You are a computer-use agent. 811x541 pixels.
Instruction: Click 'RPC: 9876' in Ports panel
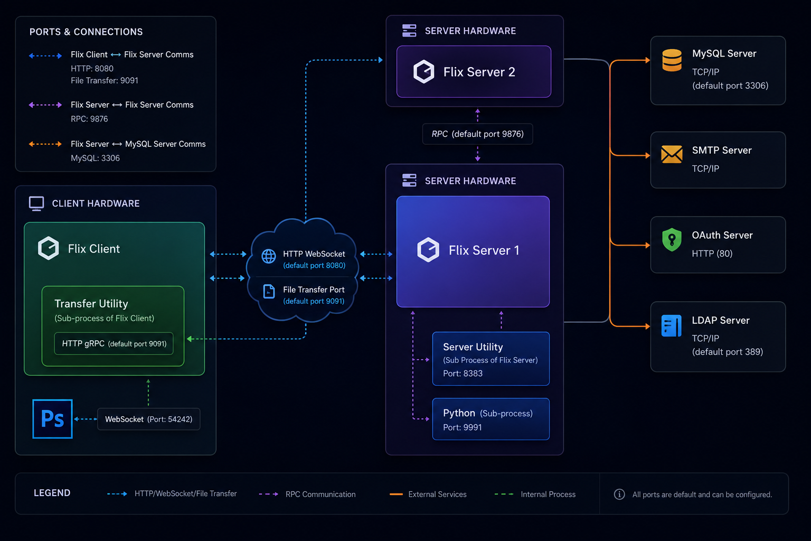pyautogui.click(x=89, y=119)
